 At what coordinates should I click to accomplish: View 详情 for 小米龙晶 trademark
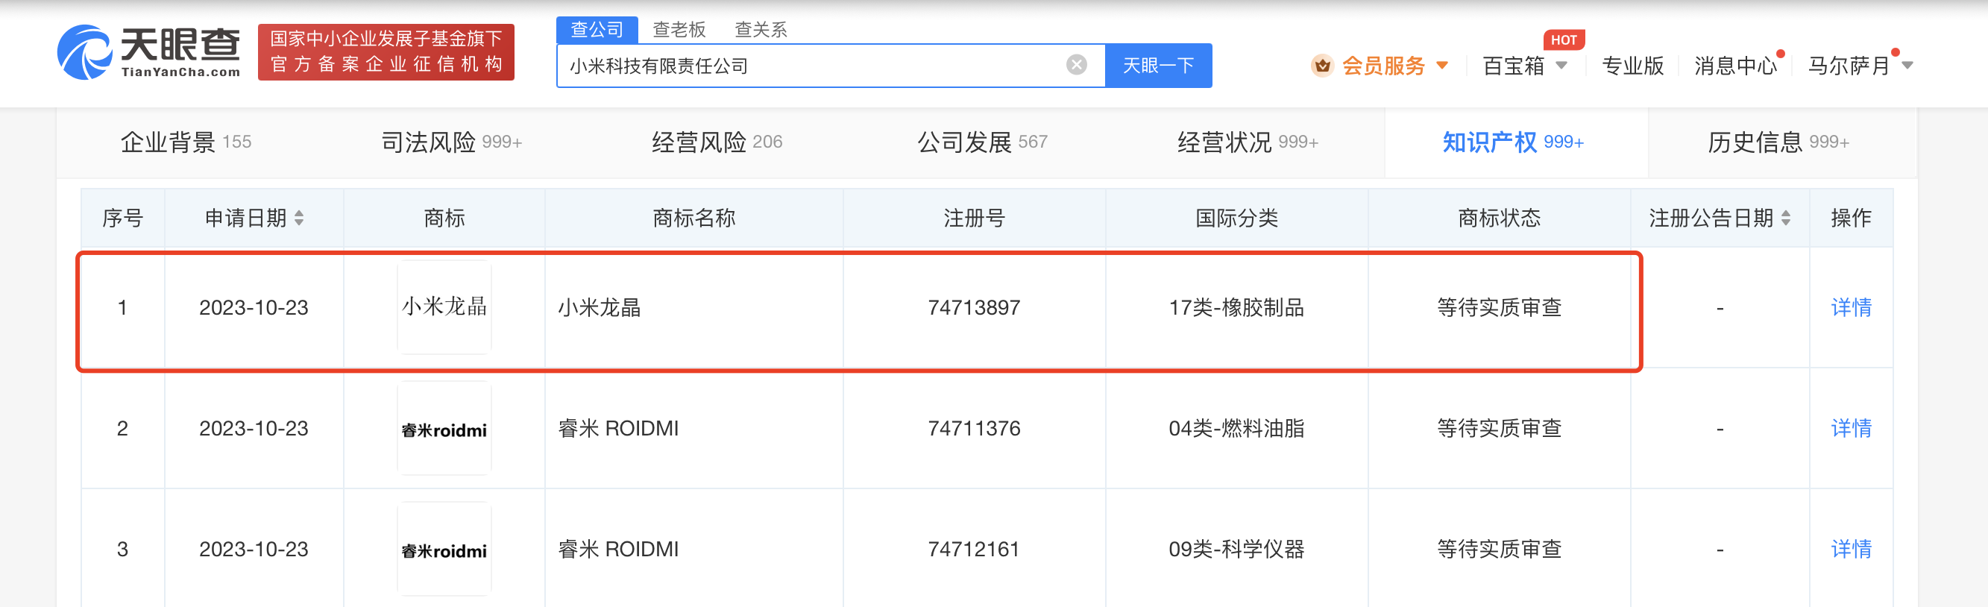1851,307
